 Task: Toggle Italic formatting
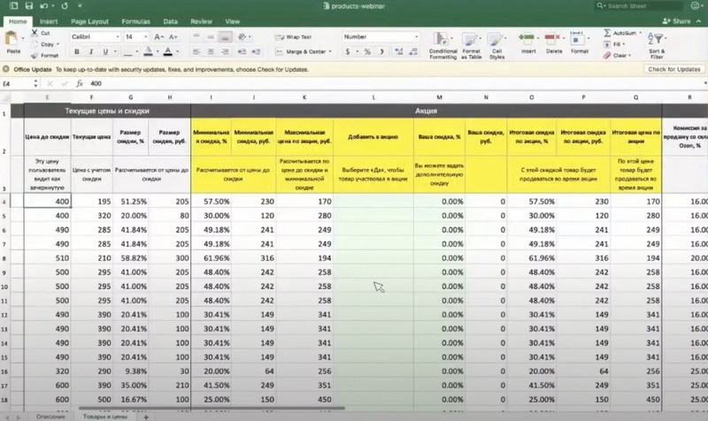[x=91, y=52]
